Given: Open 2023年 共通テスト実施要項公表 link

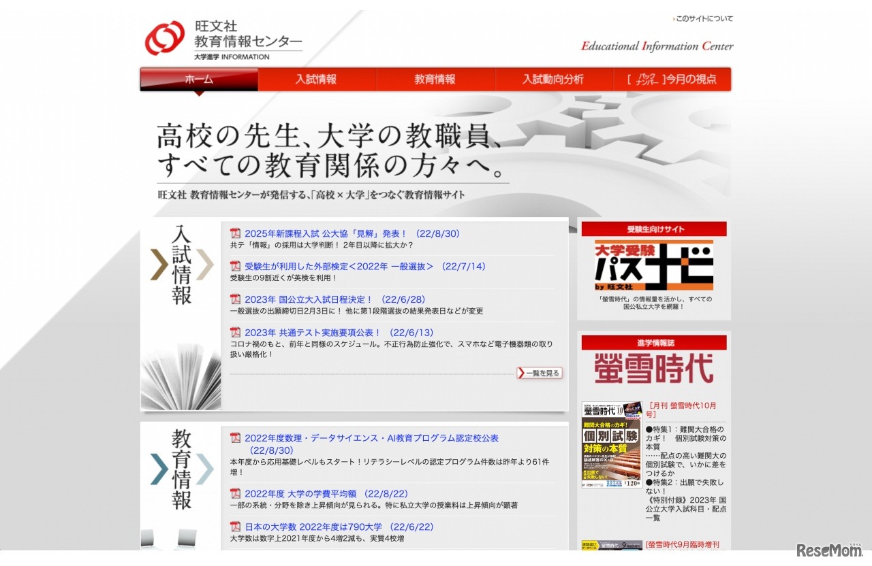Looking at the screenshot, I should point(339,333).
